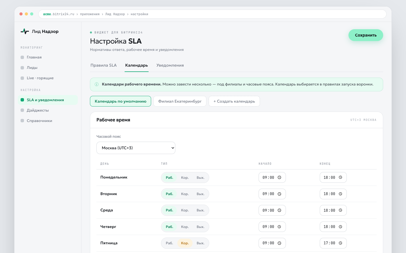Set Среда type to Вых.
The height and width of the screenshot is (253, 406).
point(200,210)
